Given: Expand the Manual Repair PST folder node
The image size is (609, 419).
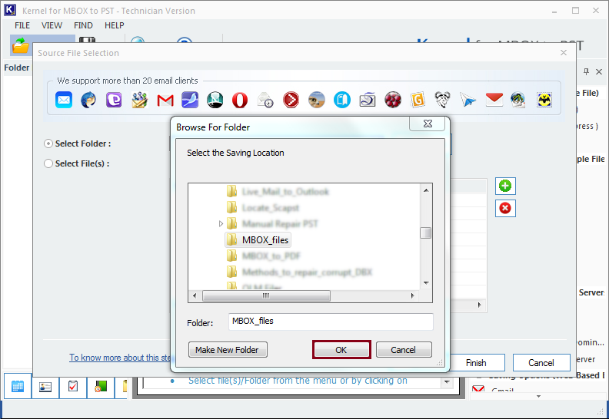Looking at the screenshot, I should [x=221, y=223].
